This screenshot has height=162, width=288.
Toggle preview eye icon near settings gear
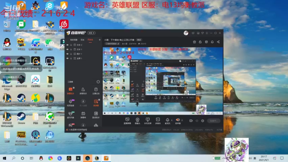coord(197,121)
